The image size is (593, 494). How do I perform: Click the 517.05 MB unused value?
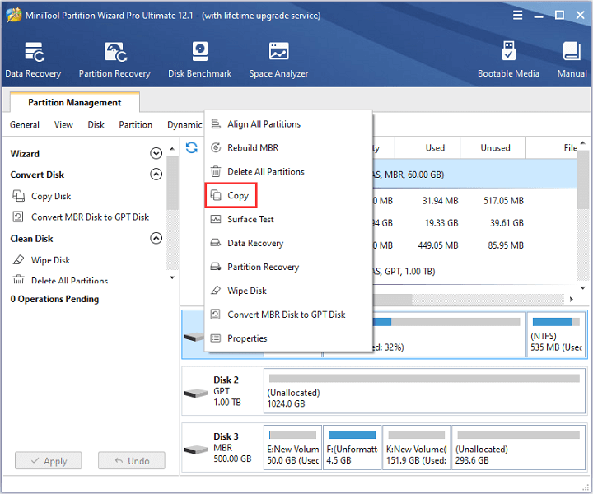pos(503,201)
